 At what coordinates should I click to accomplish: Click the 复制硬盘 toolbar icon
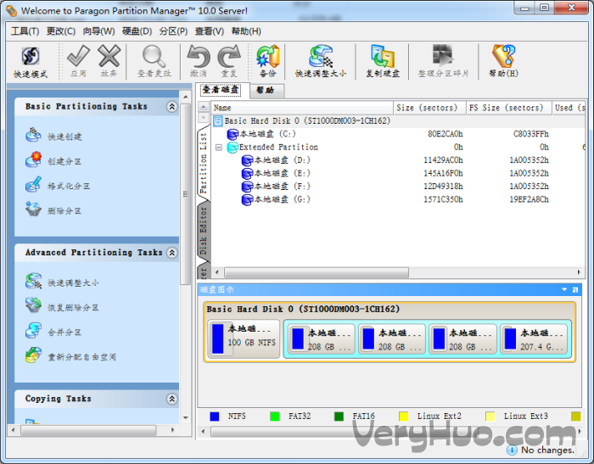pyautogui.click(x=383, y=62)
